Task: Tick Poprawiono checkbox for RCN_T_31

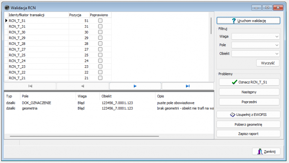Action: coord(100,26)
